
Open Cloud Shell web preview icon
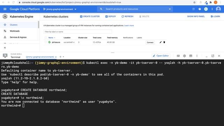190,56
